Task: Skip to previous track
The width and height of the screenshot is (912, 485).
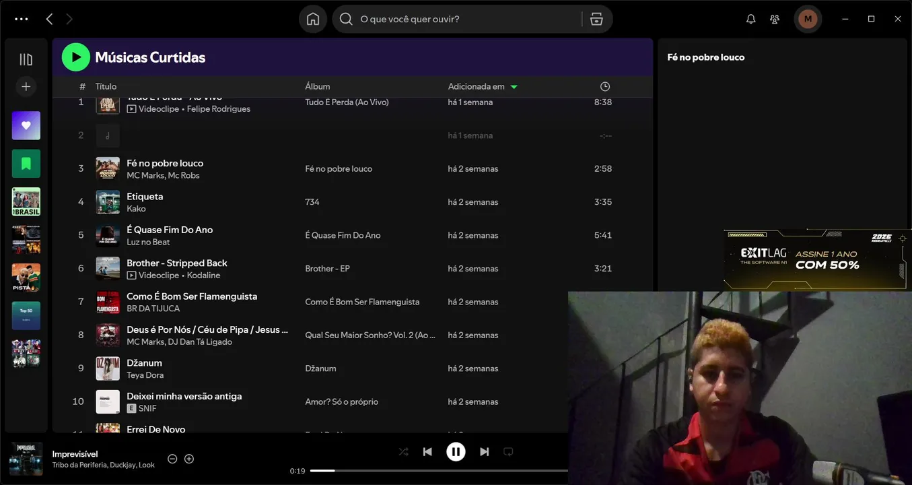Action: pos(427,452)
